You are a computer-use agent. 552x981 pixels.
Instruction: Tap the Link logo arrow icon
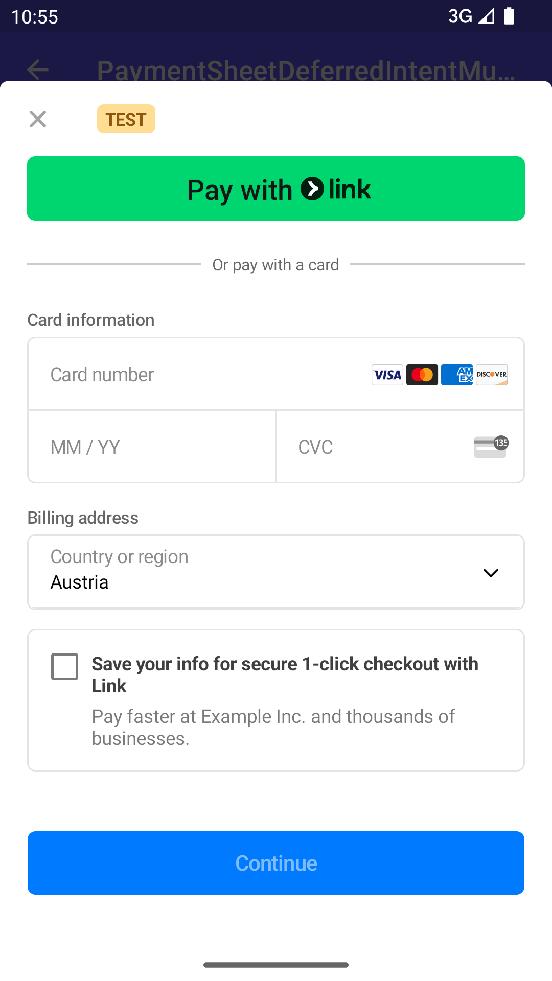[312, 189]
